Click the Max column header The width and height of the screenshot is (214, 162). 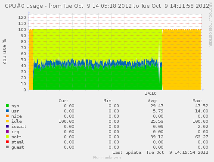click(197, 101)
